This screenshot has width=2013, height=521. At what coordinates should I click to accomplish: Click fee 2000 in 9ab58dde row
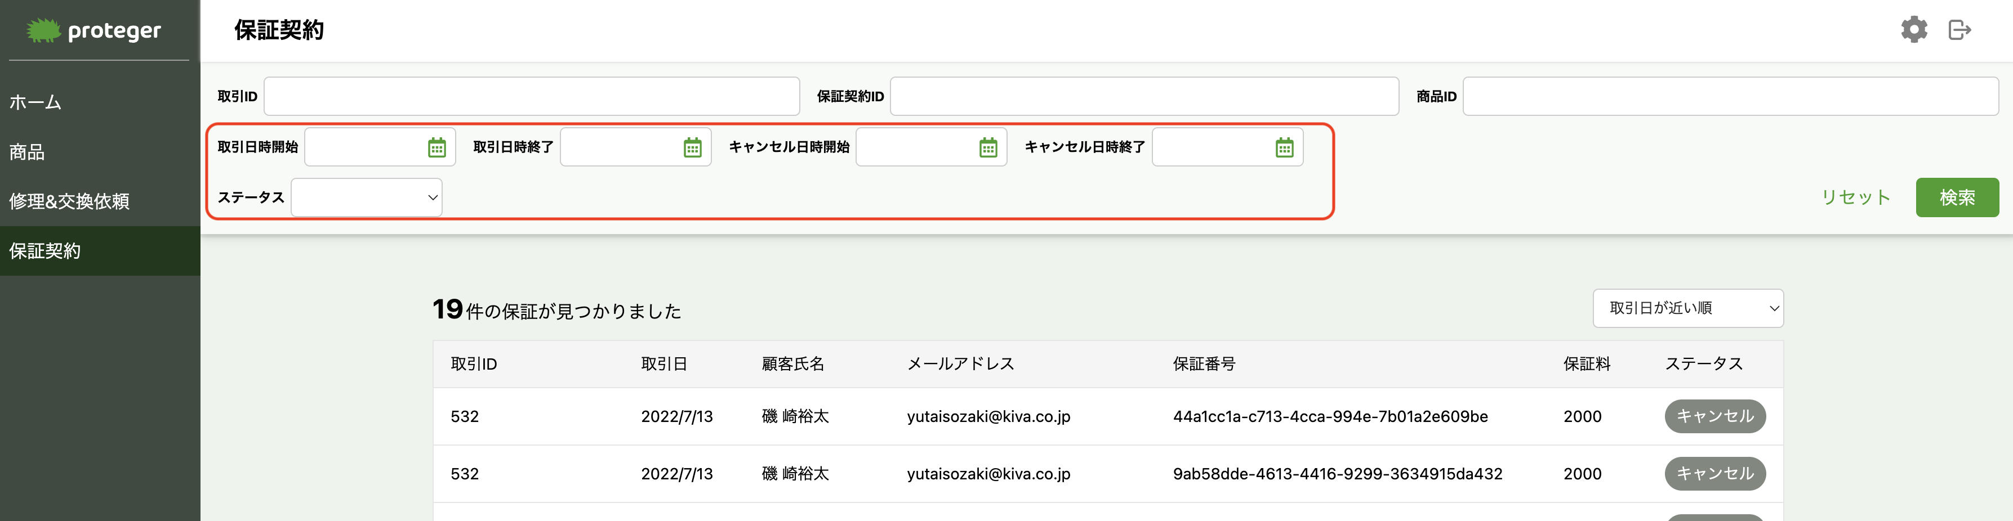1583,474
